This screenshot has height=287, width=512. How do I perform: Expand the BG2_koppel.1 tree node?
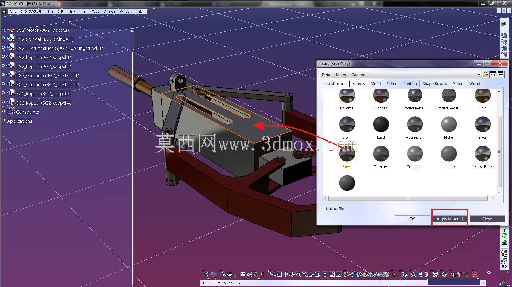click(x=3, y=57)
